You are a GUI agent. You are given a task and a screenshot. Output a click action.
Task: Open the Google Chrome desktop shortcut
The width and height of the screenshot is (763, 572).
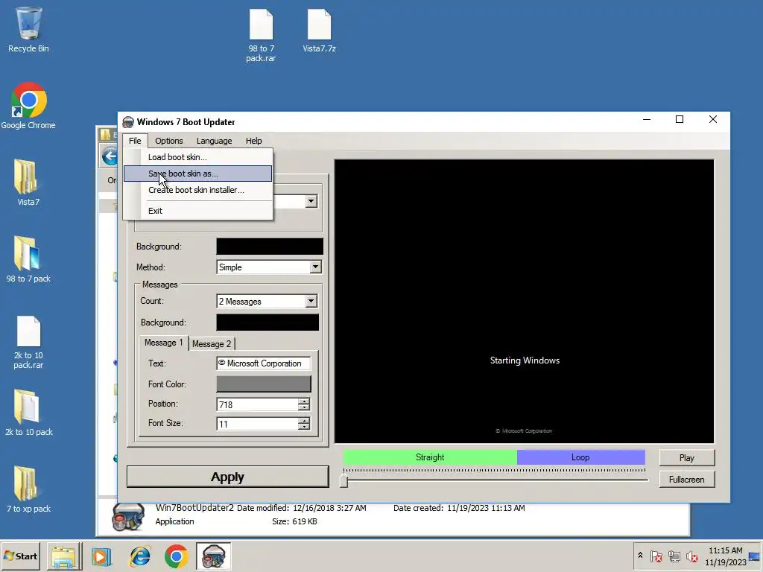click(28, 106)
